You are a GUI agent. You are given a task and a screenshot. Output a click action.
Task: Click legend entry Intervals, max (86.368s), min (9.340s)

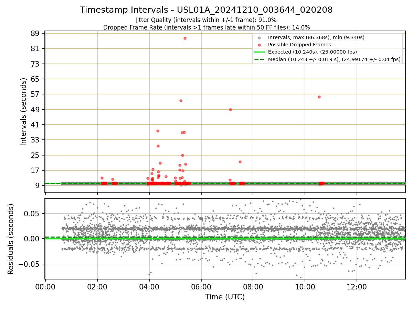[x=316, y=37]
